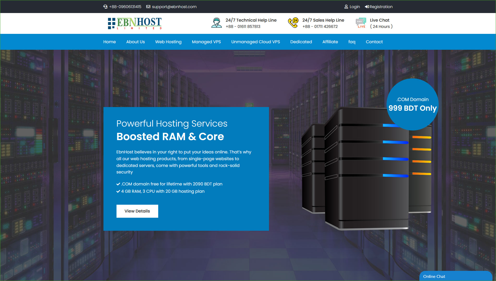Open the faq menu item
Viewport: 496px width, 281px height.
point(352,42)
